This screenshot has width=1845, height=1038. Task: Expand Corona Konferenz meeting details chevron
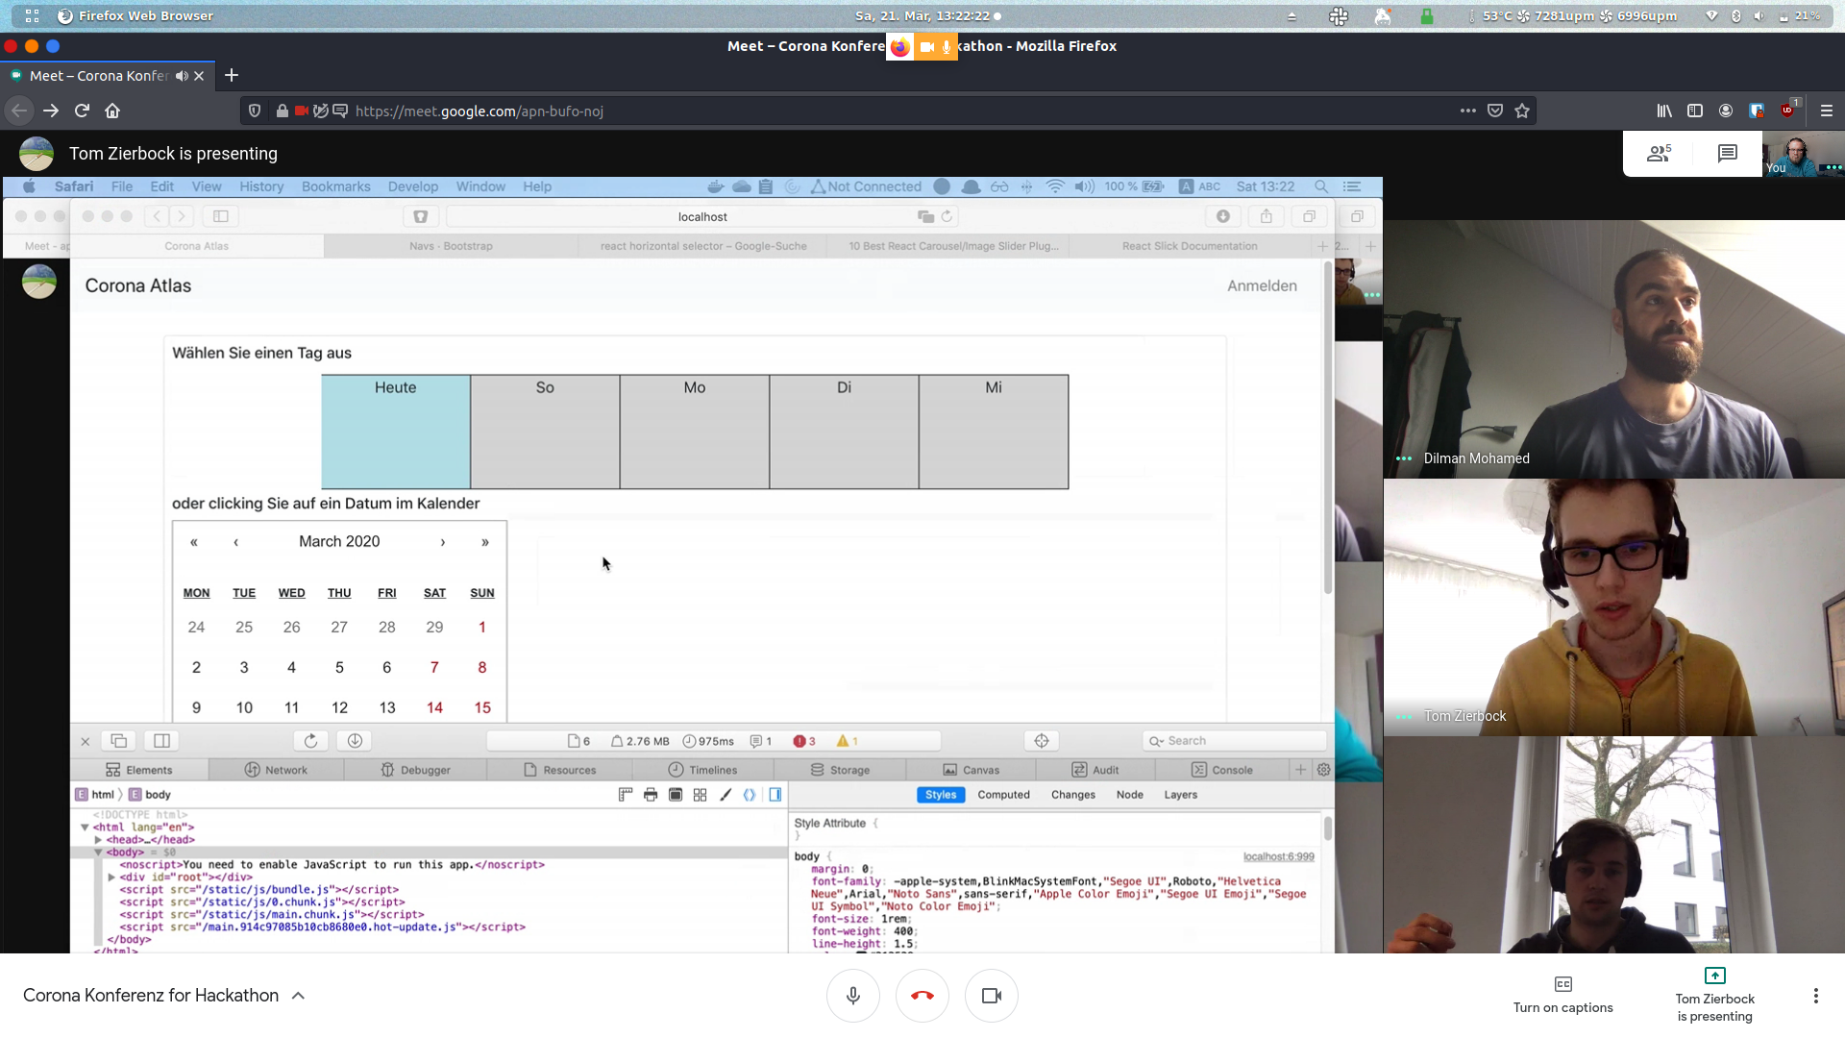click(298, 996)
